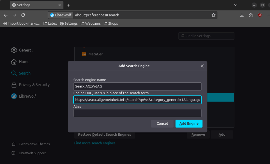Viewport: 270px width, 164px height.
Task: Click the Alias text field
Action: (137, 113)
